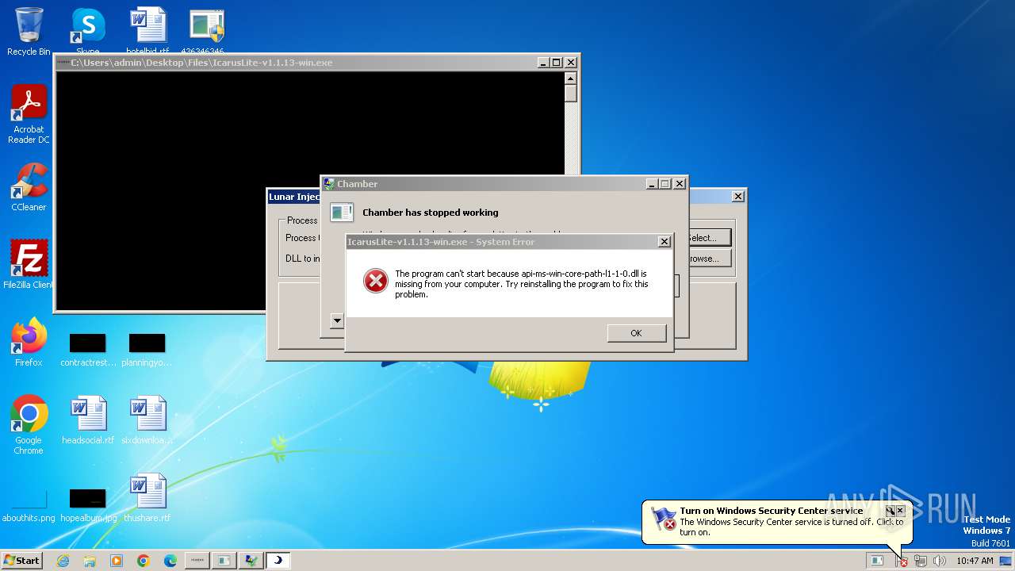The width and height of the screenshot is (1015, 571).
Task: Click the volume speaker tray icon
Action: pos(940,561)
